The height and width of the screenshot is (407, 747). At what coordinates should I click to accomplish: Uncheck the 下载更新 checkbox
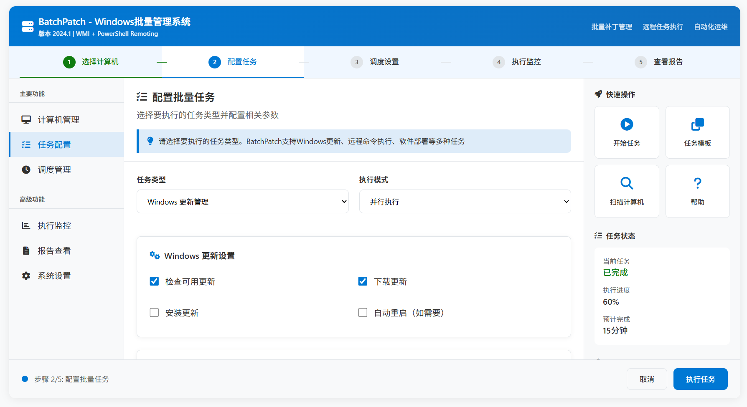tap(363, 281)
